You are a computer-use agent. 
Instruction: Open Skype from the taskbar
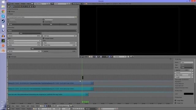3,16
